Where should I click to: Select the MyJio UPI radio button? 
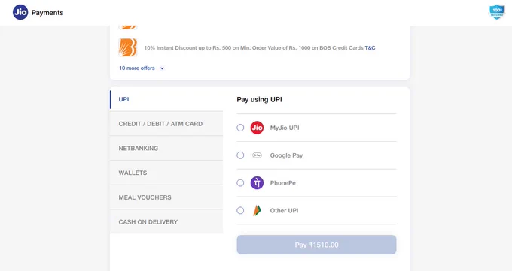click(x=240, y=128)
